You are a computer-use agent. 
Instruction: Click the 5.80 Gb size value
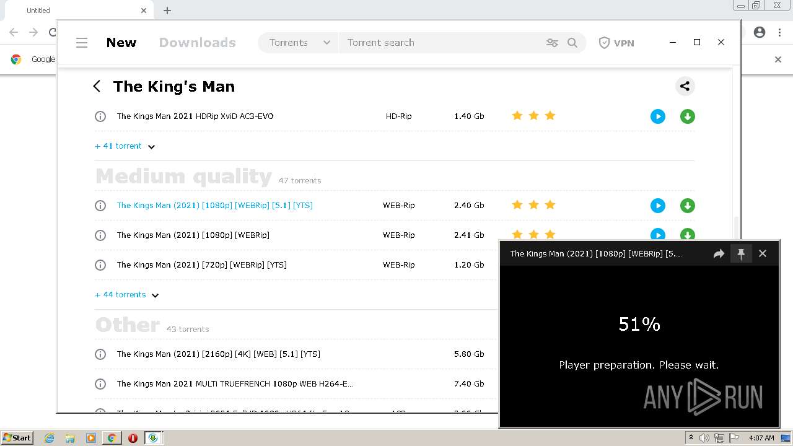(x=469, y=354)
